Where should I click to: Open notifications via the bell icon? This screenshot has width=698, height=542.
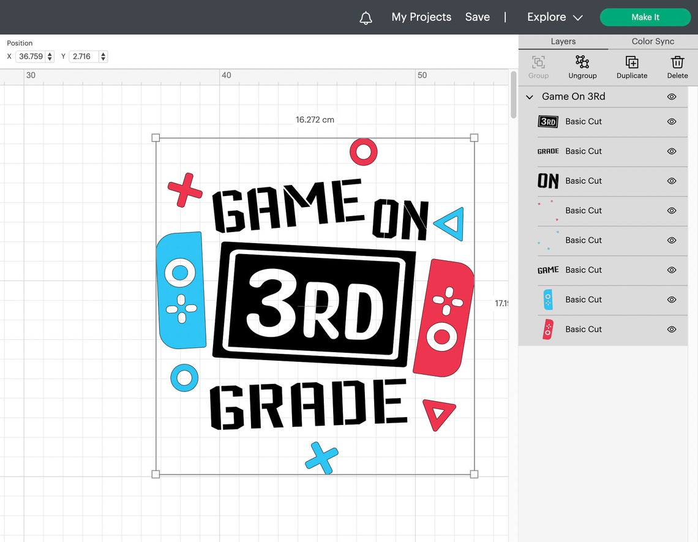366,17
